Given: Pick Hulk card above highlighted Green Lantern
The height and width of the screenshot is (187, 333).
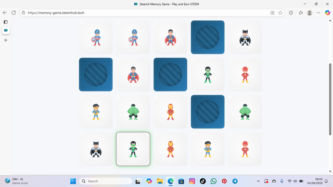Looking at the screenshot, I should pyautogui.click(x=133, y=112).
